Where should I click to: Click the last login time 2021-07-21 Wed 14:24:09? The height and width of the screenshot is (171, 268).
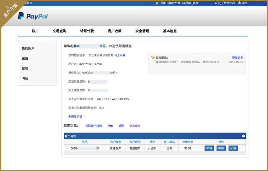tap(113, 99)
